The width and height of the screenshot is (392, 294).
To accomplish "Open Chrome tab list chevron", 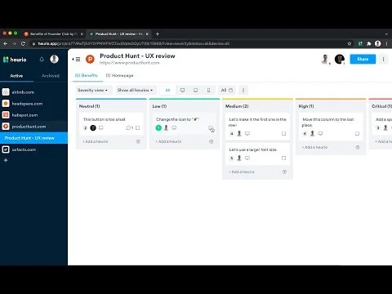I will pyautogui.click(x=386, y=34).
